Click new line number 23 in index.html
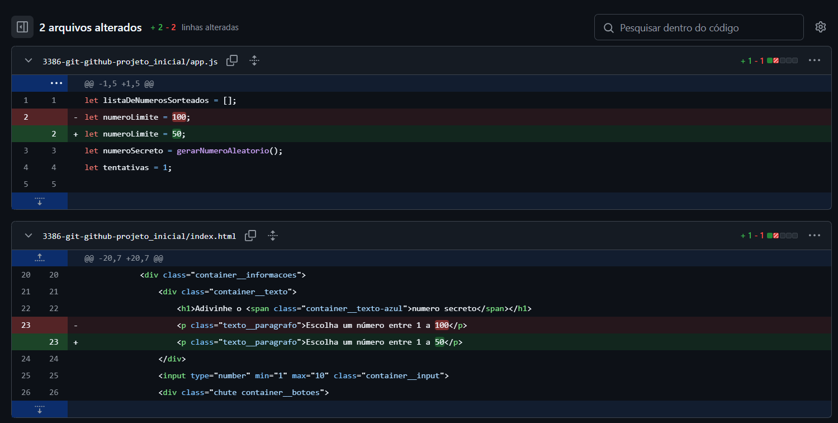Image resolution: width=838 pixels, height=423 pixels. click(54, 342)
